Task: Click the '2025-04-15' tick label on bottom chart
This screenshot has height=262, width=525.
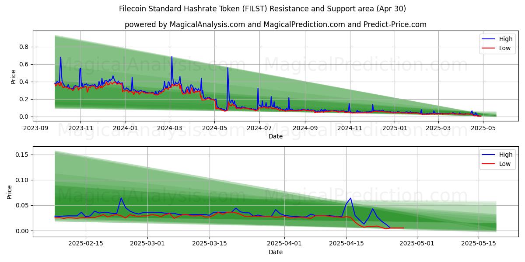Action: click(x=346, y=244)
